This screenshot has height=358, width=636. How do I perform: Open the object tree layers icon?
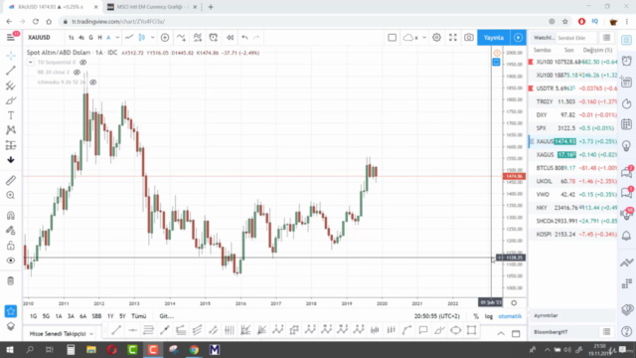pos(11,326)
